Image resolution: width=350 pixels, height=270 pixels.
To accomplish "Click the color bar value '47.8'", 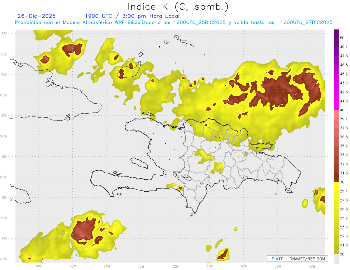I will click(344, 56).
